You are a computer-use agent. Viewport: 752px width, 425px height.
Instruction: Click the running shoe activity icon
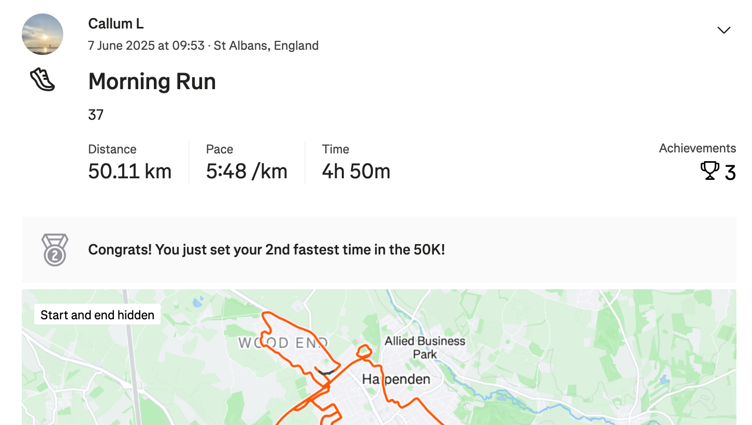pos(42,80)
